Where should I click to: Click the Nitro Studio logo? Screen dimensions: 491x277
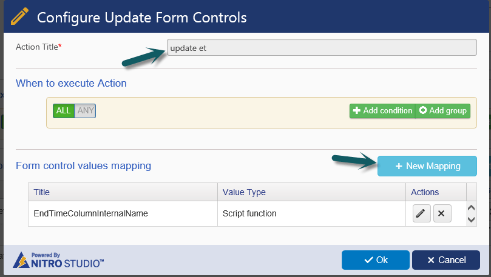pyautogui.click(x=58, y=260)
